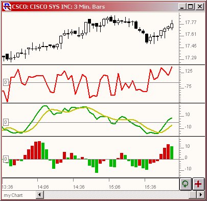Click the green refresh icon button

pos(186,184)
